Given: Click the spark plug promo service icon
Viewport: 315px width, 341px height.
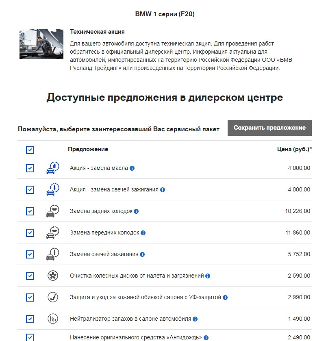Looking at the screenshot, I should (x=53, y=189).
